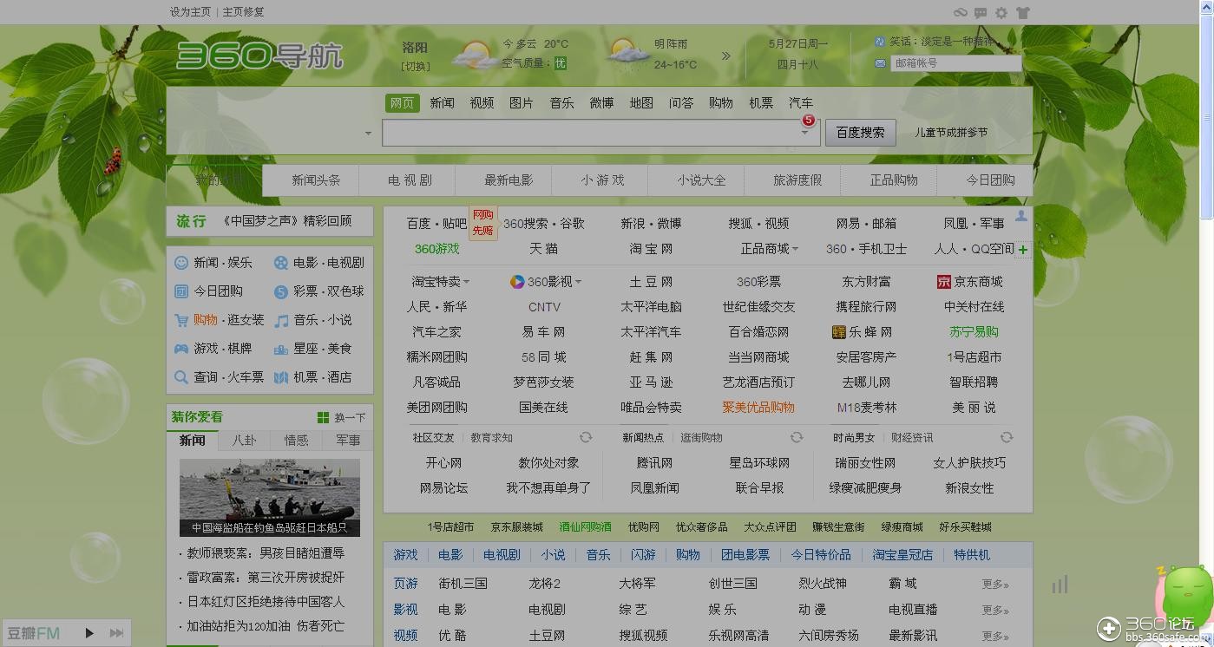Expand 更多 in 页游 row

(x=995, y=585)
